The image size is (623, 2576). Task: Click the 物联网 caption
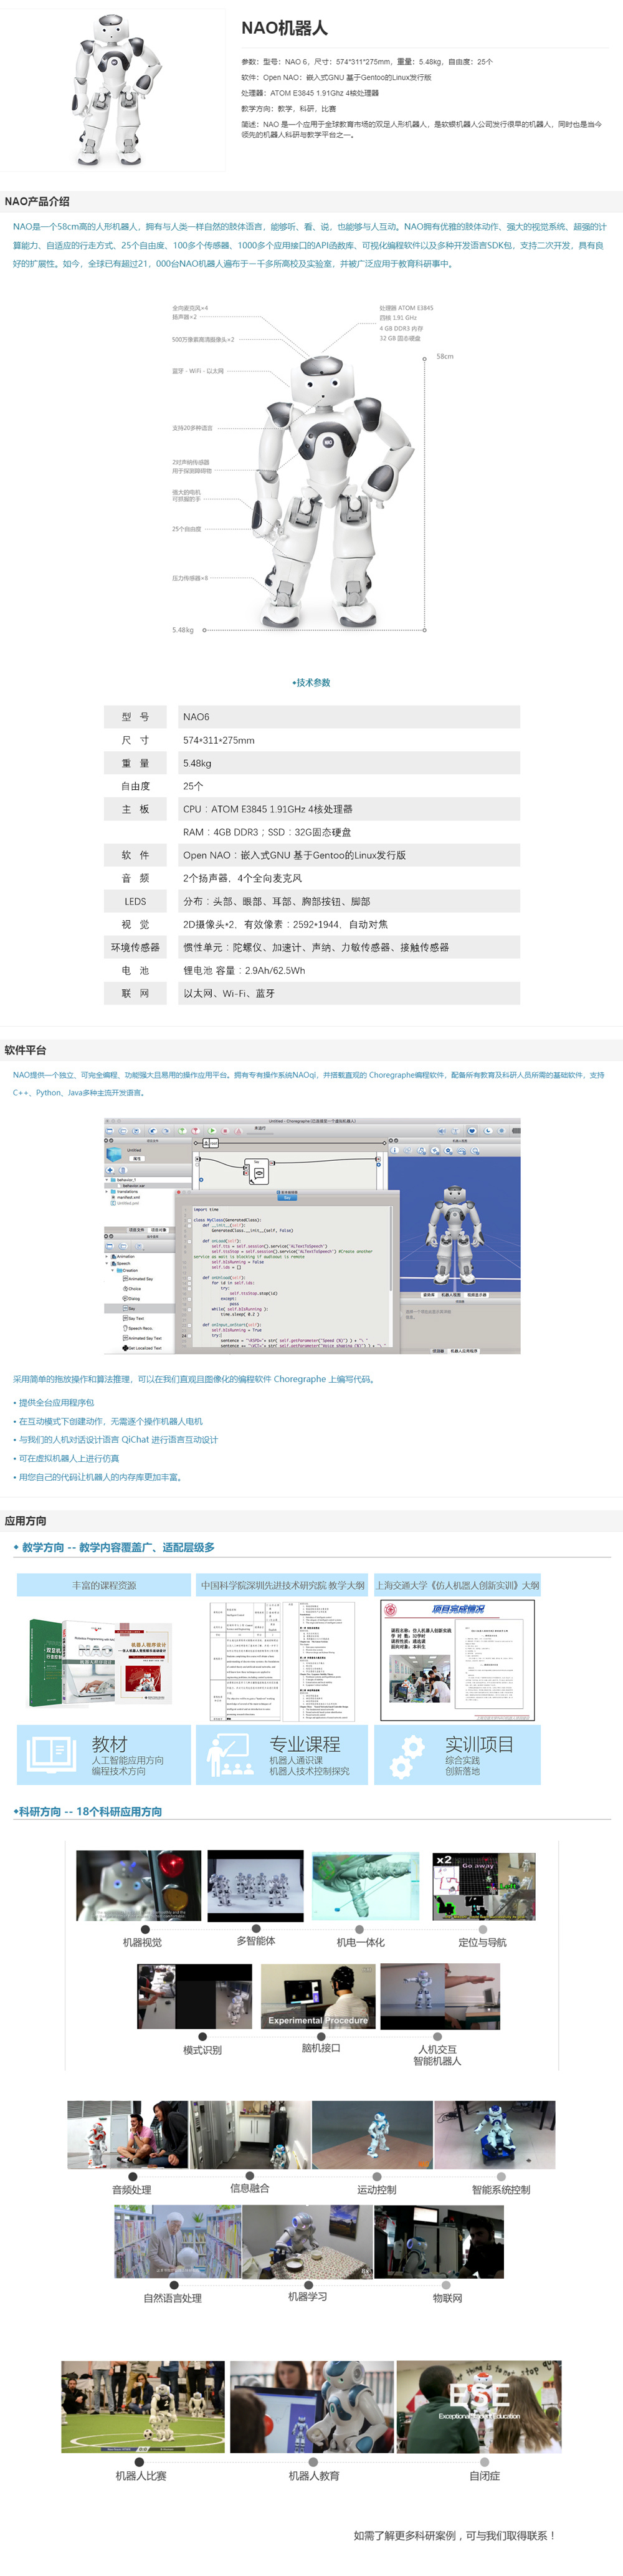tap(447, 2298)
